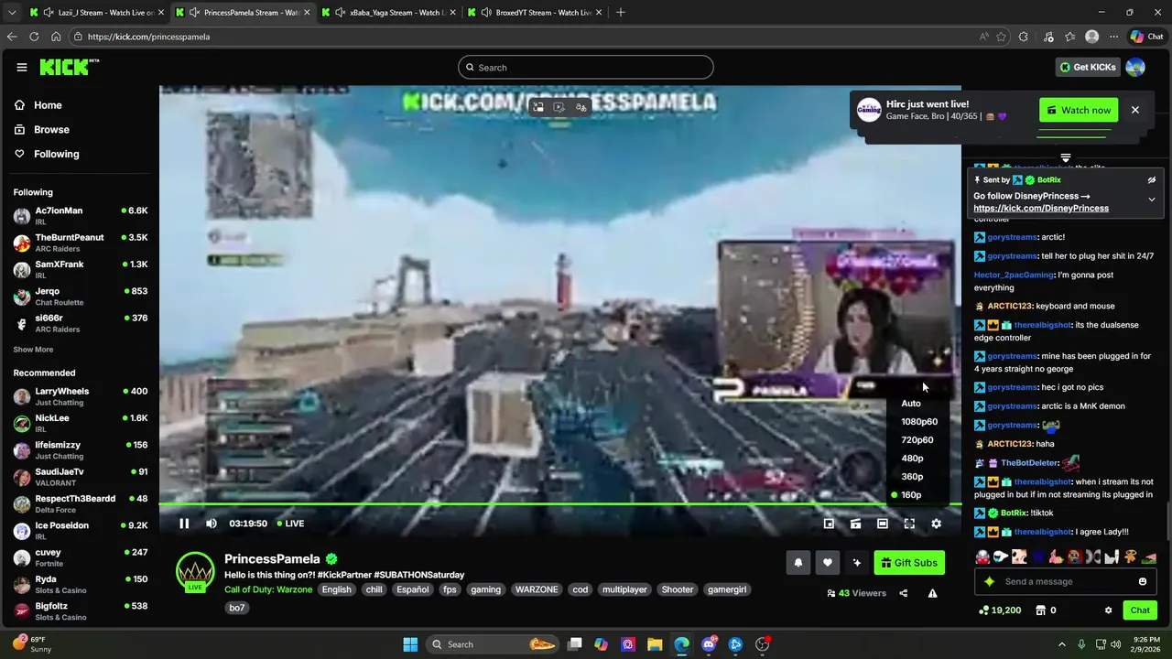This screenshot has width=1172, height=659.
Task: Seek on the green stream progress bar
Action: tap(560, 504)
